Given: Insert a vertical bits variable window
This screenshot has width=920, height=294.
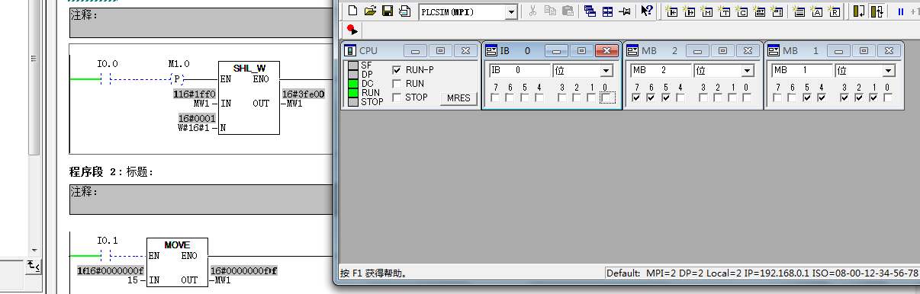Looking at the screenshot, I should click(x=777, y=11).
